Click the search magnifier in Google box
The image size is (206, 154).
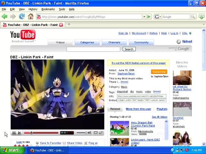click(193, 17)
